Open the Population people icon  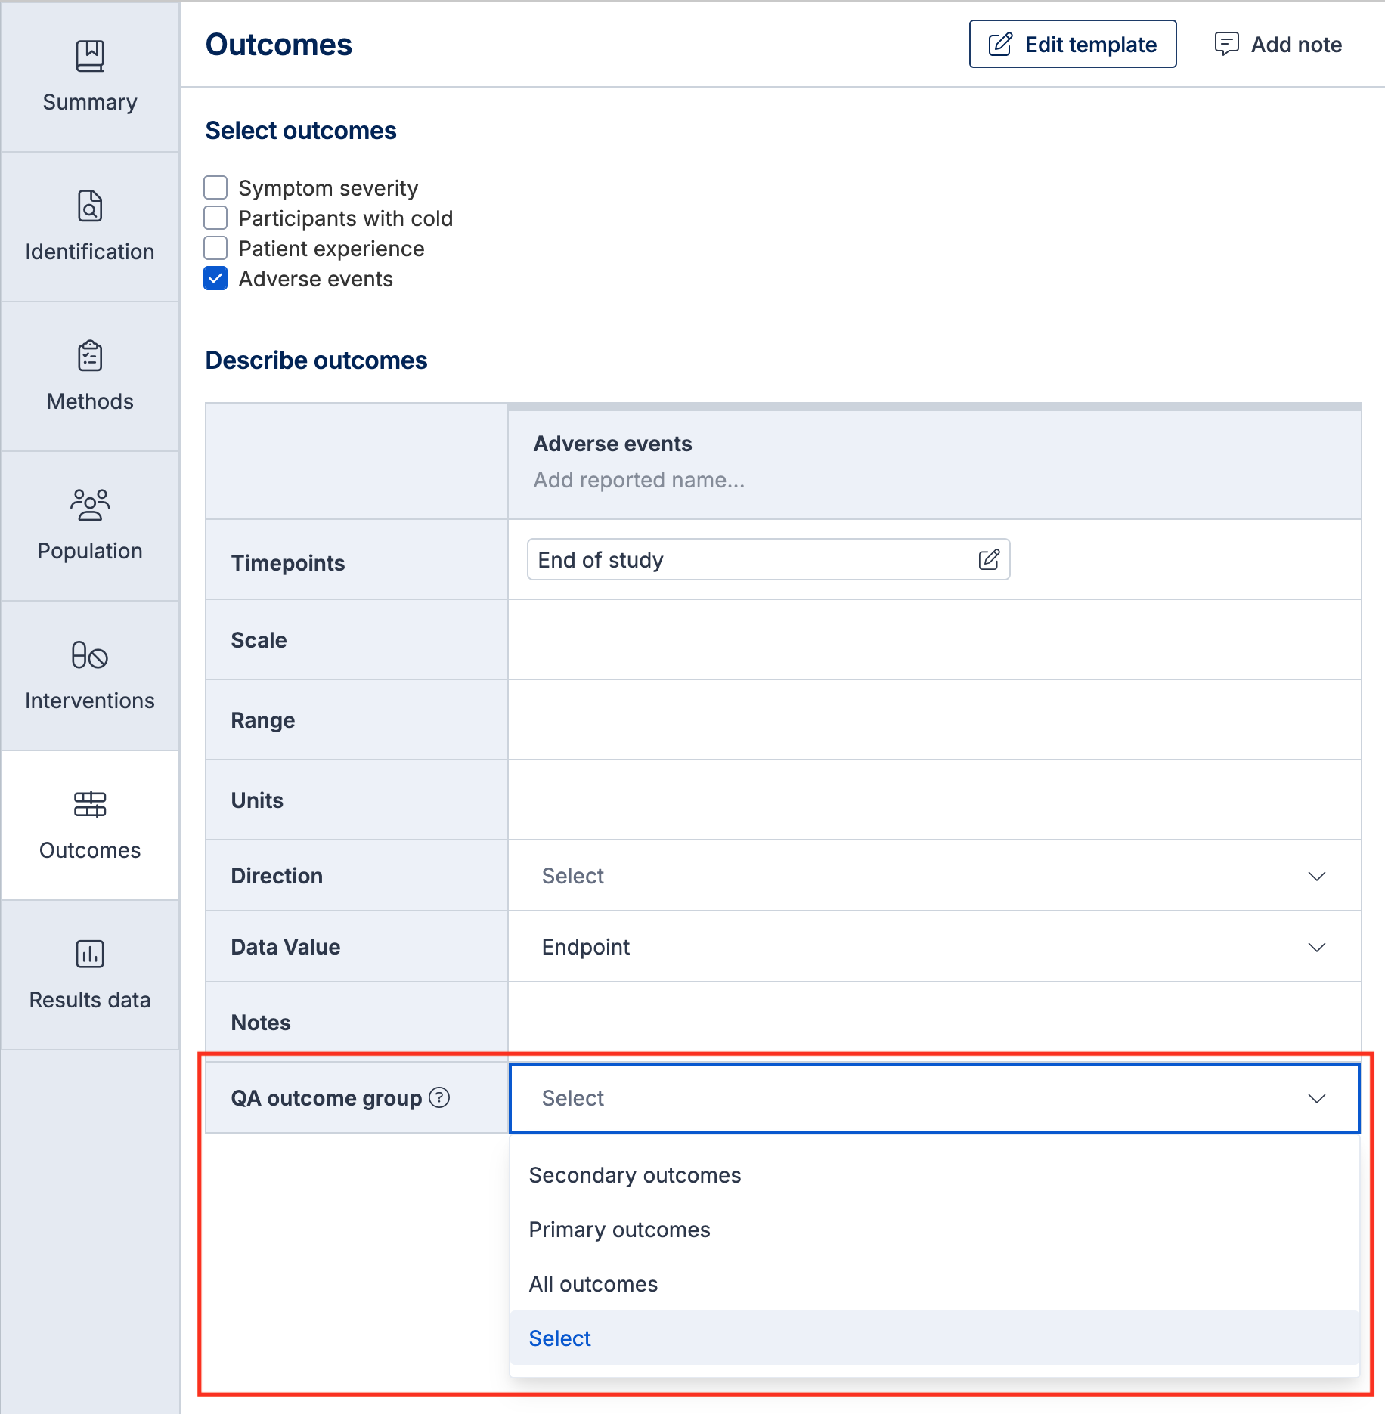pos(90,505)
